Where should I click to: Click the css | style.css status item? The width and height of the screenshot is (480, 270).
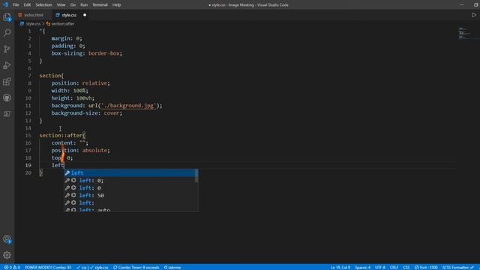click(x=92, y=267)
